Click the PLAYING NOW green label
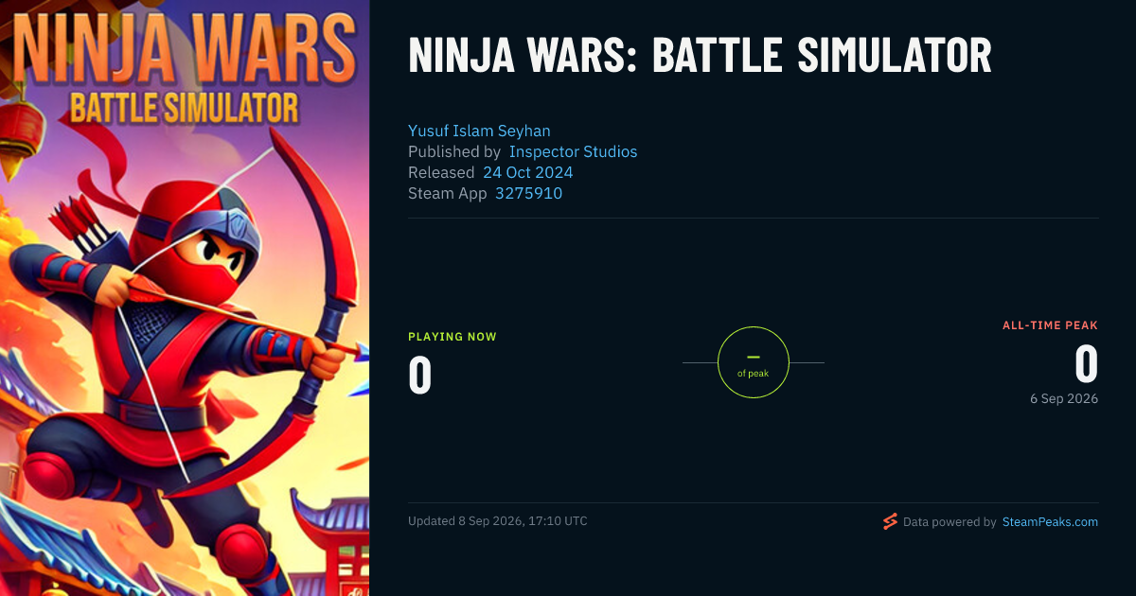This screenshot has height=596, width=1136. coord(453,337)
